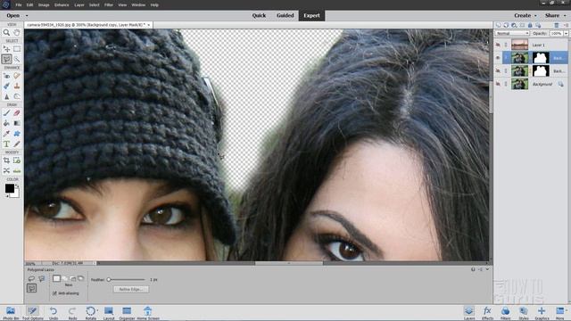Click the background color swatch
The width and height of the screenshot is (571, 321).
pyautogui.click(x=15, y=194)
